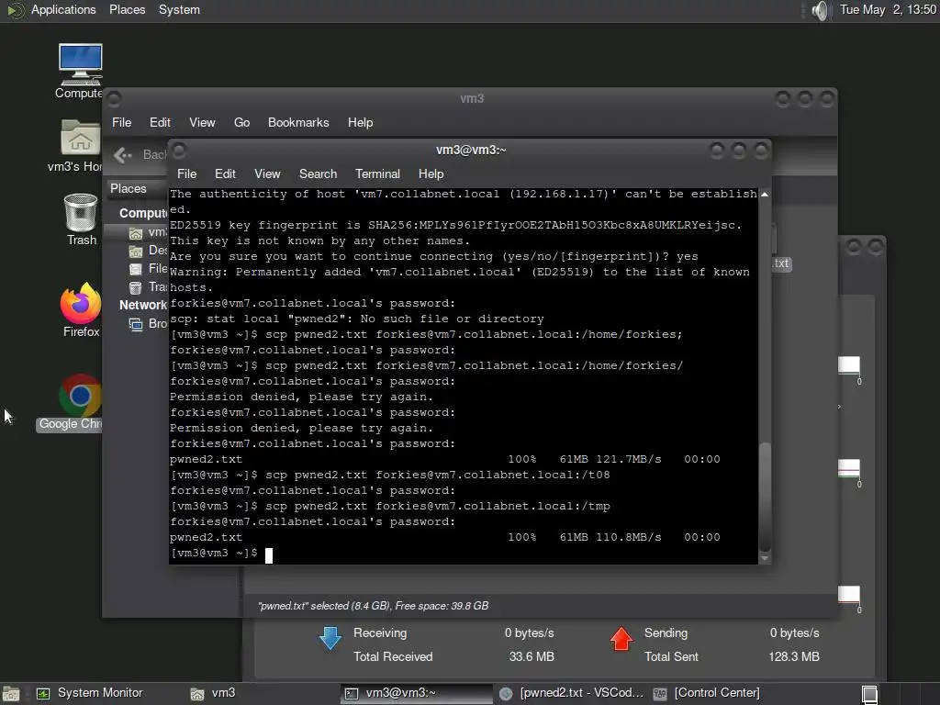
Task: Launch Google Chrome from the desktop
Action: click(81, 403)
